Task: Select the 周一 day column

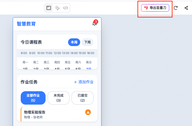Action: pyautogui.click(x=25, y=62)
